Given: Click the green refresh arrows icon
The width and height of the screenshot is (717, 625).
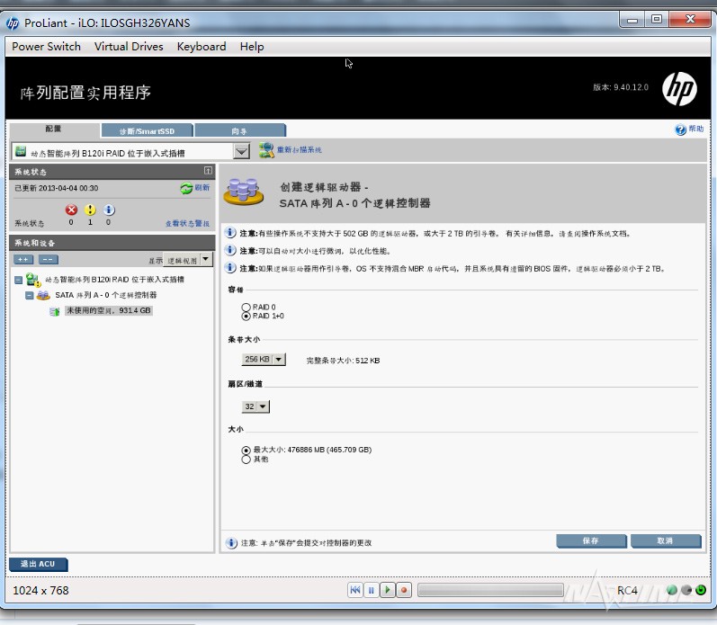Looking at the screenshot, I should click(186, 188).
